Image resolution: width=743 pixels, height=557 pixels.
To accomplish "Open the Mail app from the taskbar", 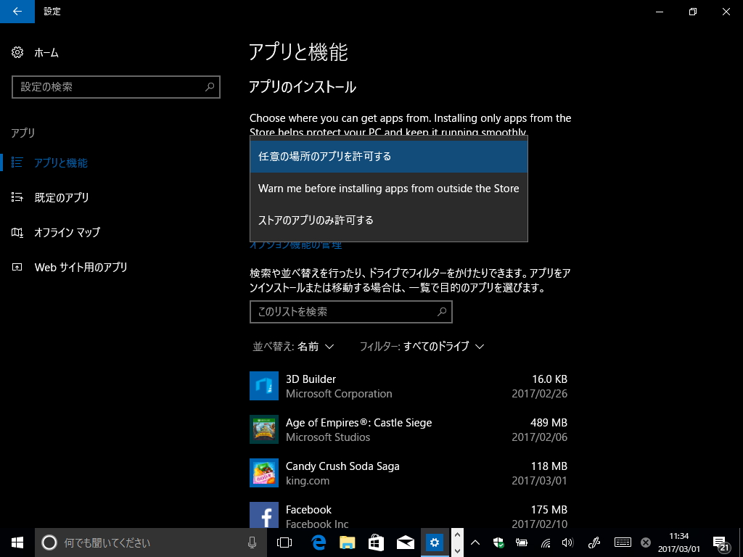I will pos(405,542).
